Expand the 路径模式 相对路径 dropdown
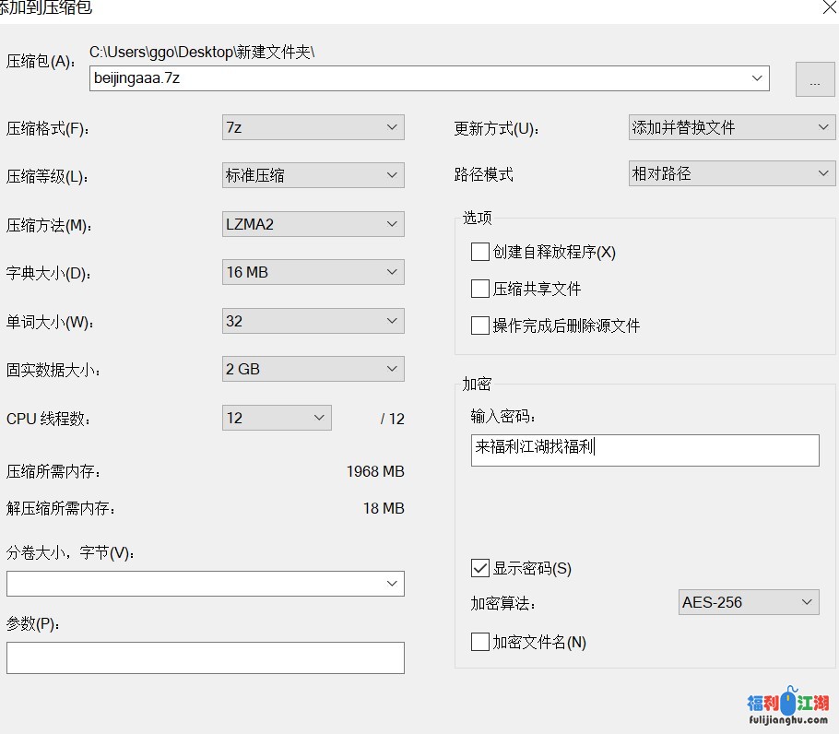Viewport: 839px width, 734px height. pyautogui.click(x=732, y=173)
